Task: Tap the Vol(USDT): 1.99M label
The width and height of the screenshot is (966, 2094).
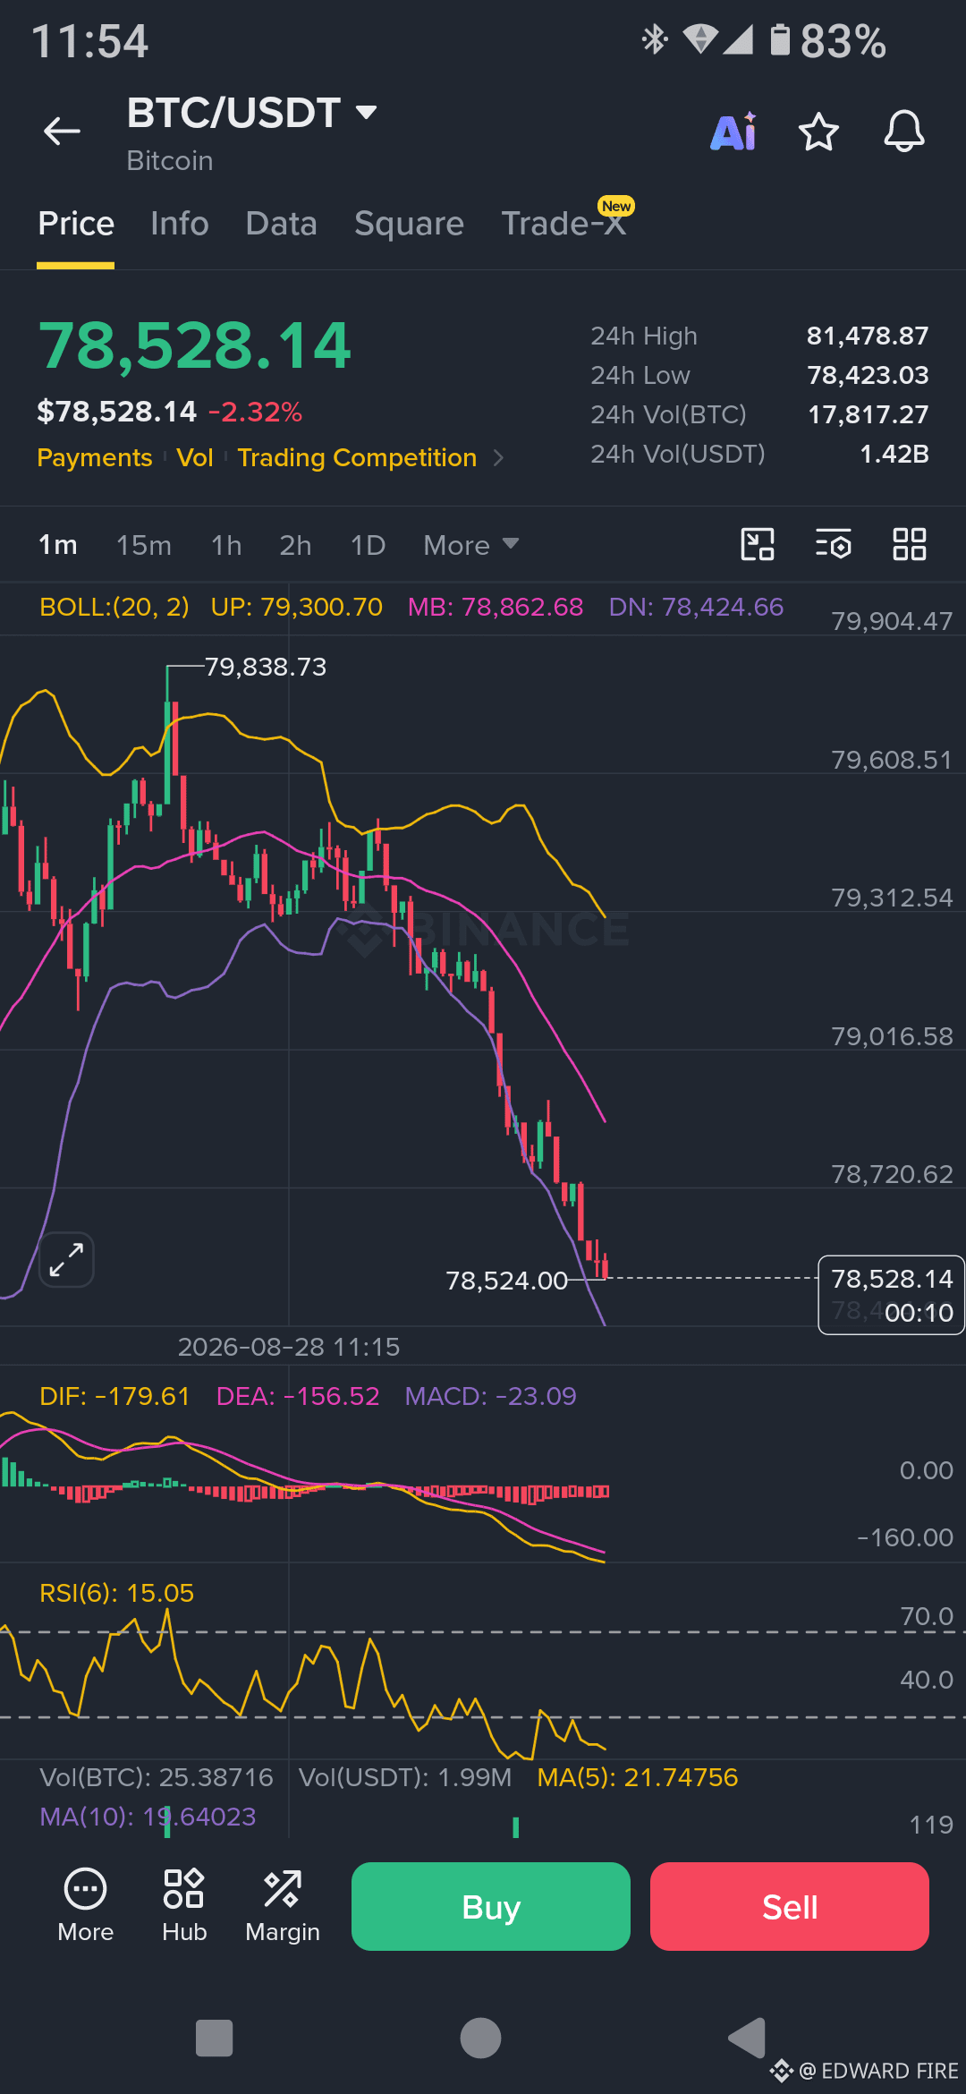Action: [405, 1777]
